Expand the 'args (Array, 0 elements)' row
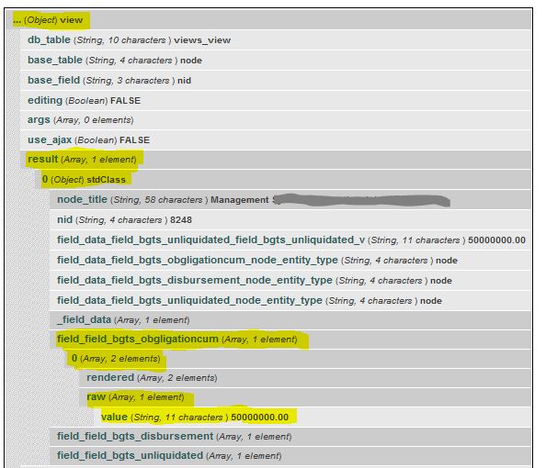The image size is (546, 468). pyautogui.click(x=276, y=120)
